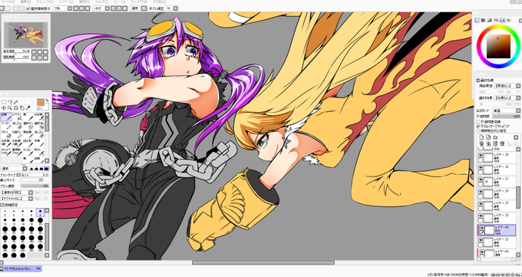522x277 pixels.
Task: Choose the 選択ペン selection pen
Action: point(28,125)
